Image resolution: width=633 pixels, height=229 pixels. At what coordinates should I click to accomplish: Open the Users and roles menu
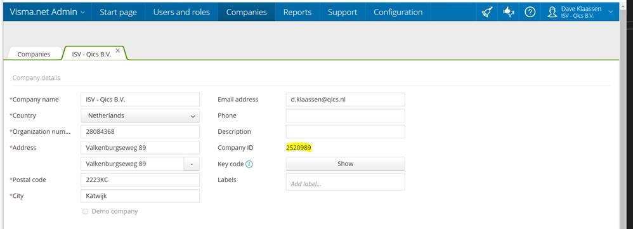[x=181, y=12]
